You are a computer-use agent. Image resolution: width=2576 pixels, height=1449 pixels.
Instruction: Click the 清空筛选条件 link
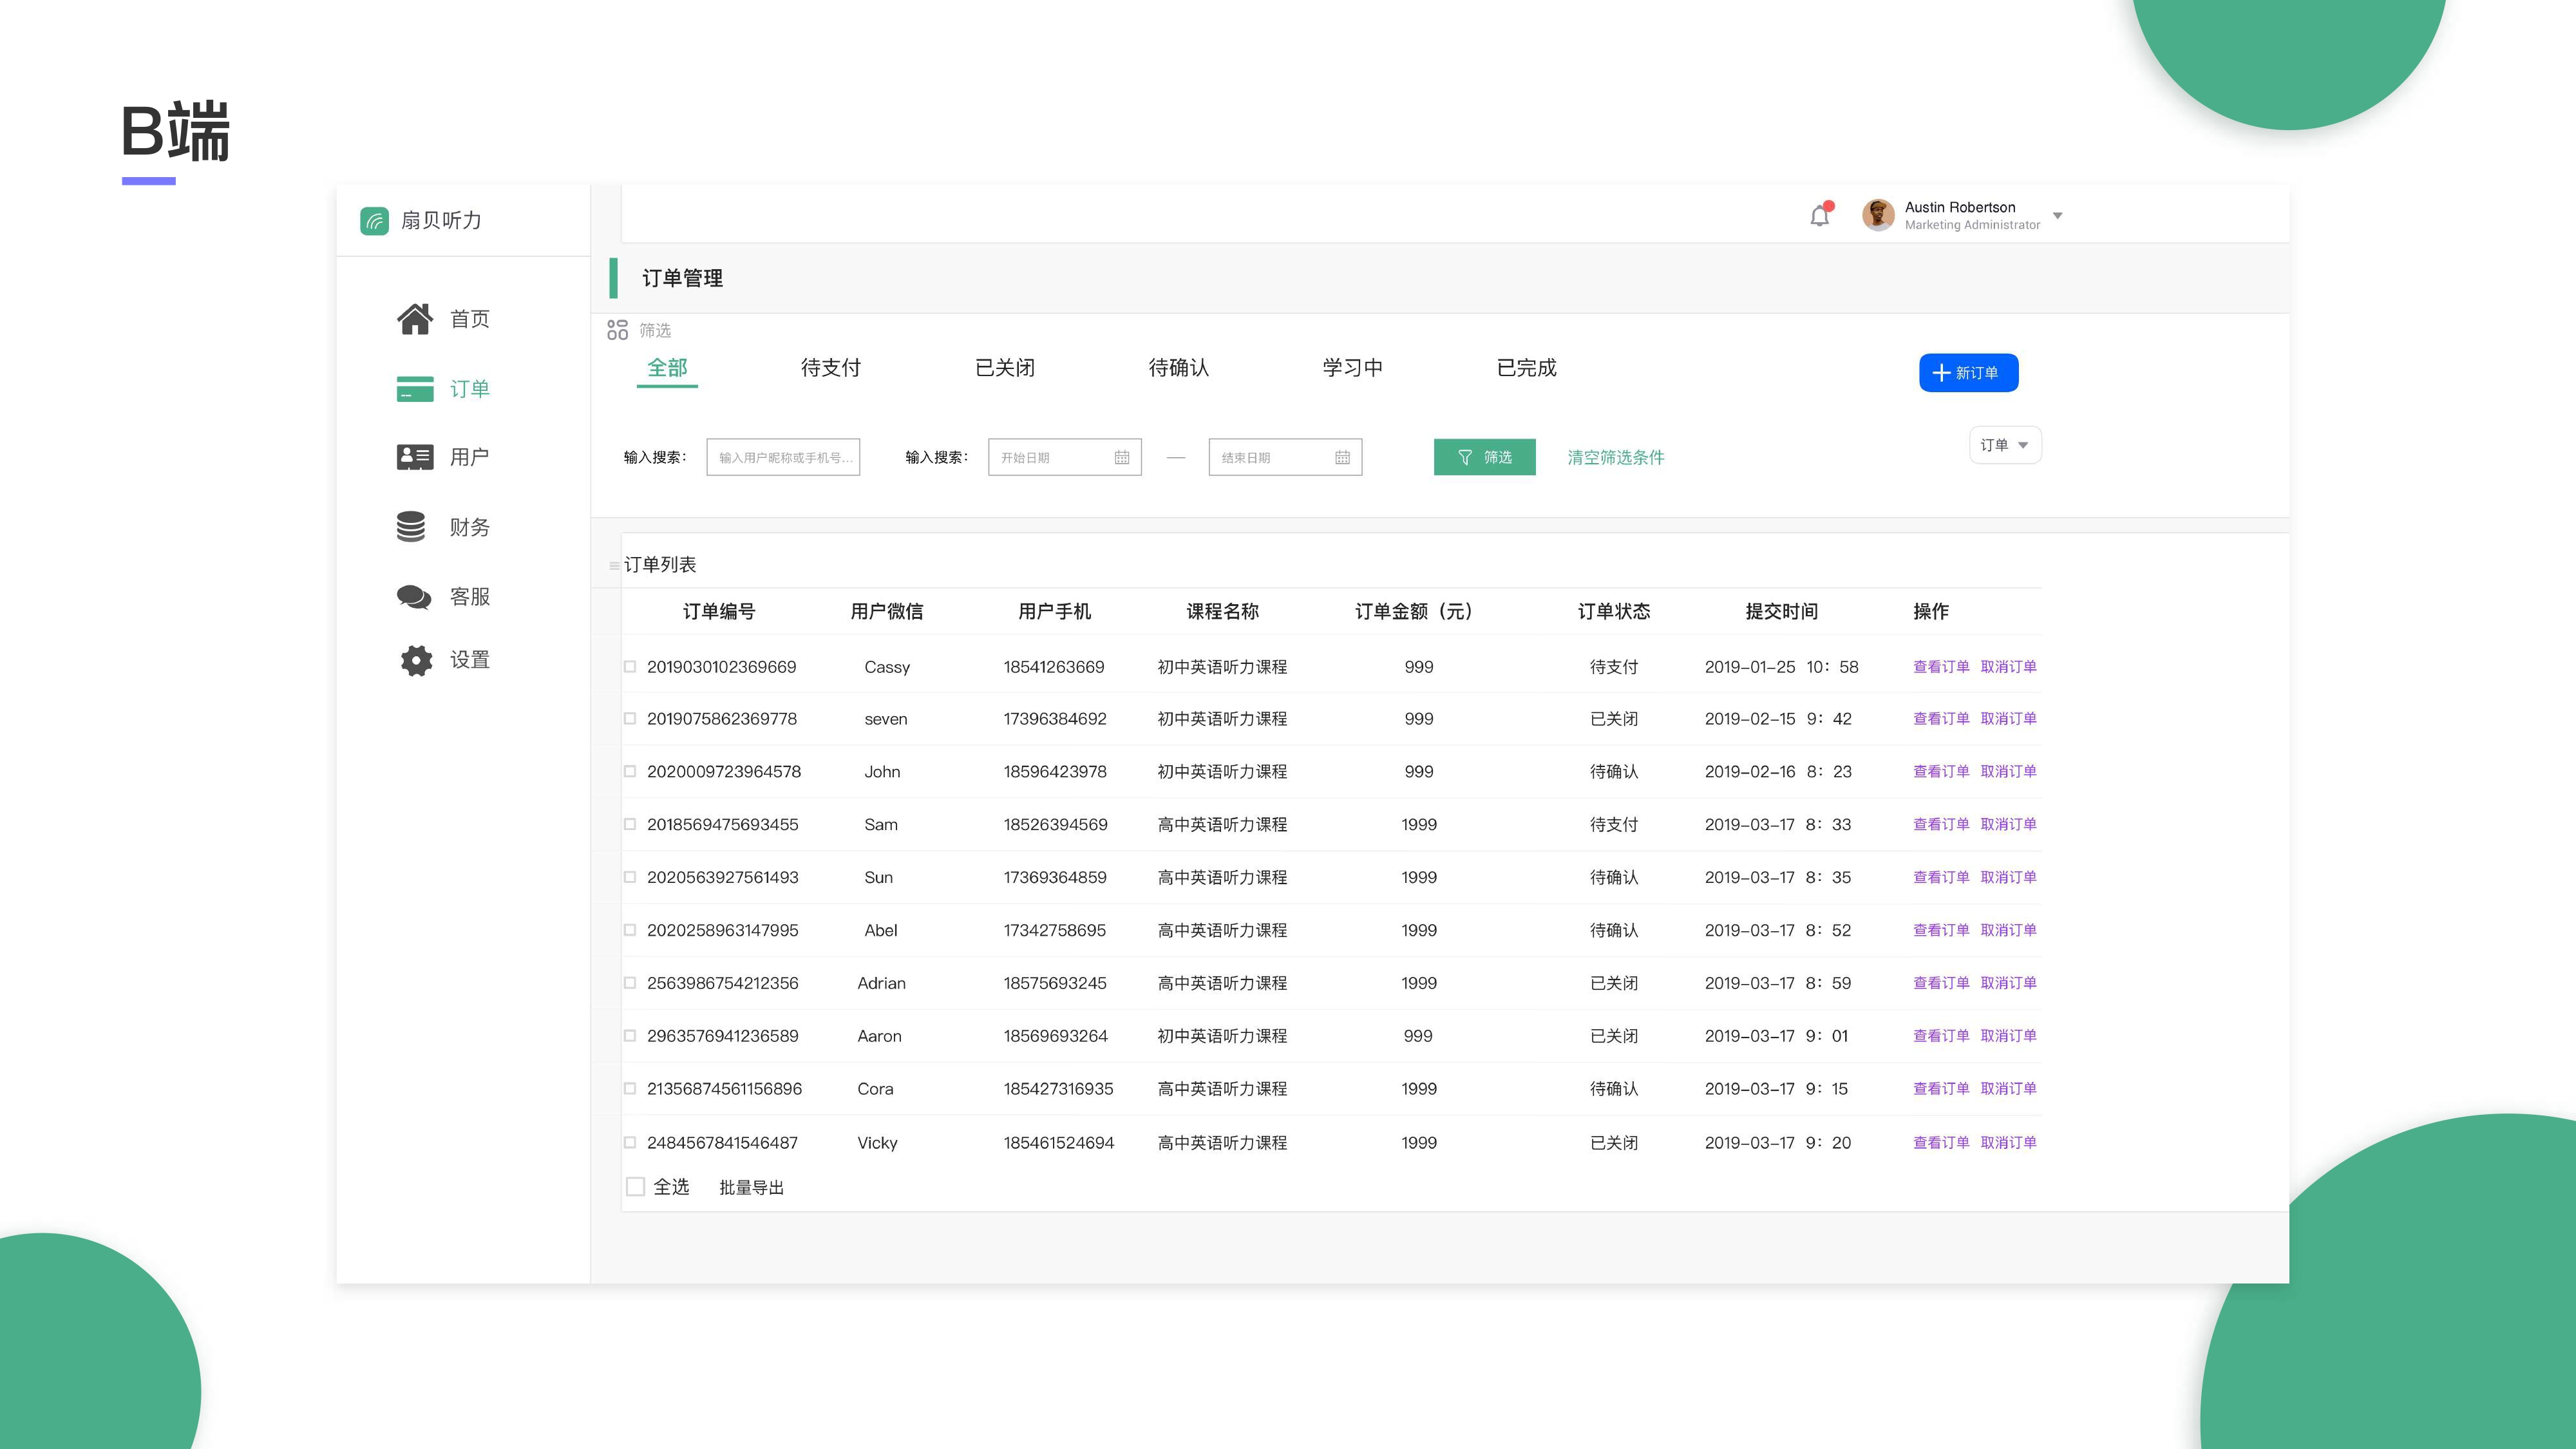[1616, 457]
